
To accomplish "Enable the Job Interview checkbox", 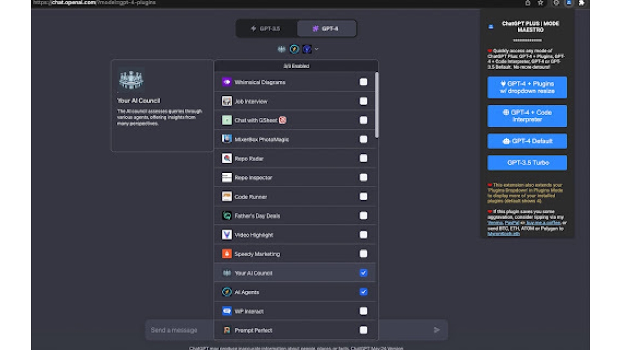I will (363, 101).
